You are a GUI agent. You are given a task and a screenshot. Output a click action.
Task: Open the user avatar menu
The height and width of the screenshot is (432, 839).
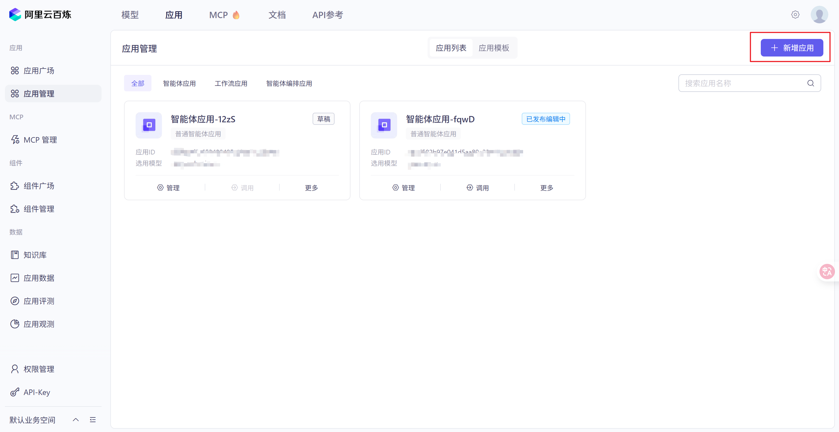819,15
